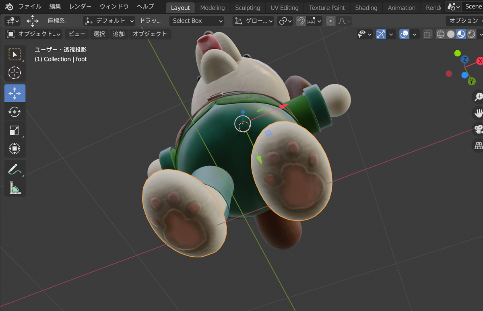Switch to material preview shading
483x311 pixels.
461,34
